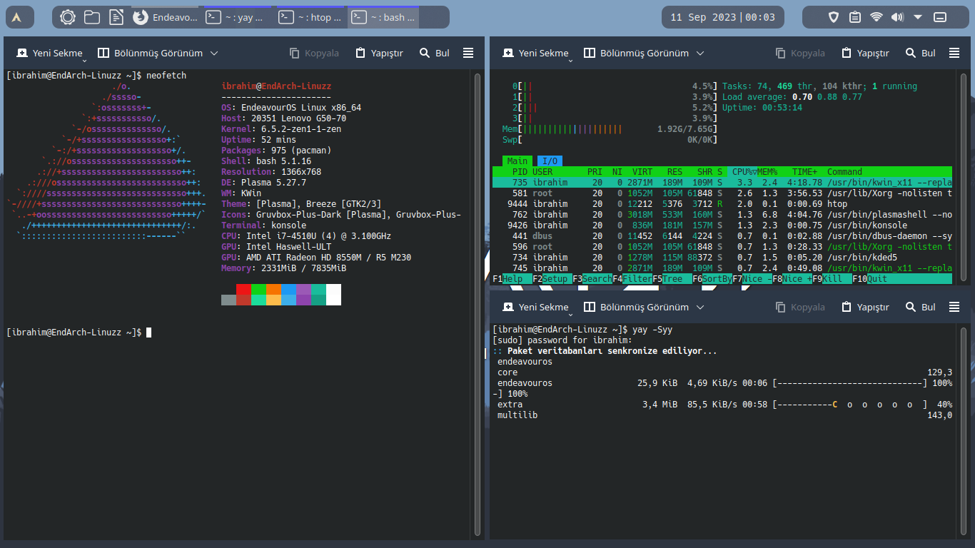Click Yapıştır in the yay Konsole window

pyautogui.click(x=865, y=307)
